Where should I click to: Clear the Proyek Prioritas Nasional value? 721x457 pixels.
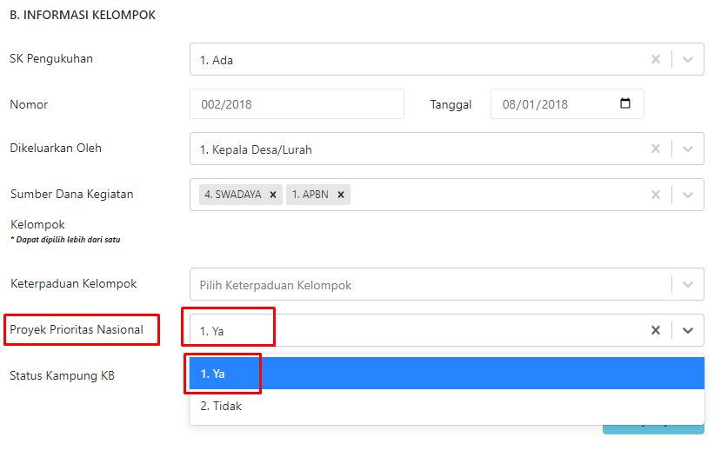pyautogui.click(x=656, y=330)
